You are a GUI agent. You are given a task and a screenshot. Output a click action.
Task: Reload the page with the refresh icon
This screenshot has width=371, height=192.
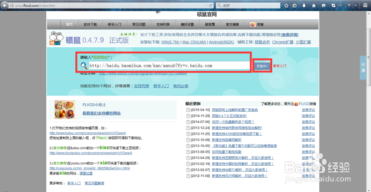click(210, 5)
